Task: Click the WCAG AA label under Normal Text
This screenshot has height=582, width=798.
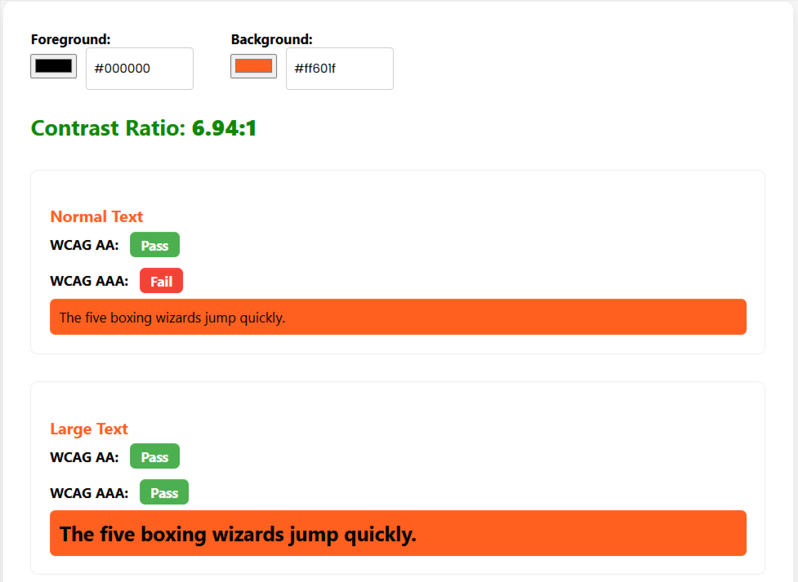Action: pos(84,245)
